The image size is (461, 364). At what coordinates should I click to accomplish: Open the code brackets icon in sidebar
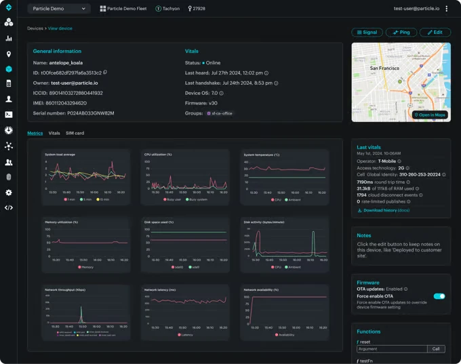pos(9,207)
